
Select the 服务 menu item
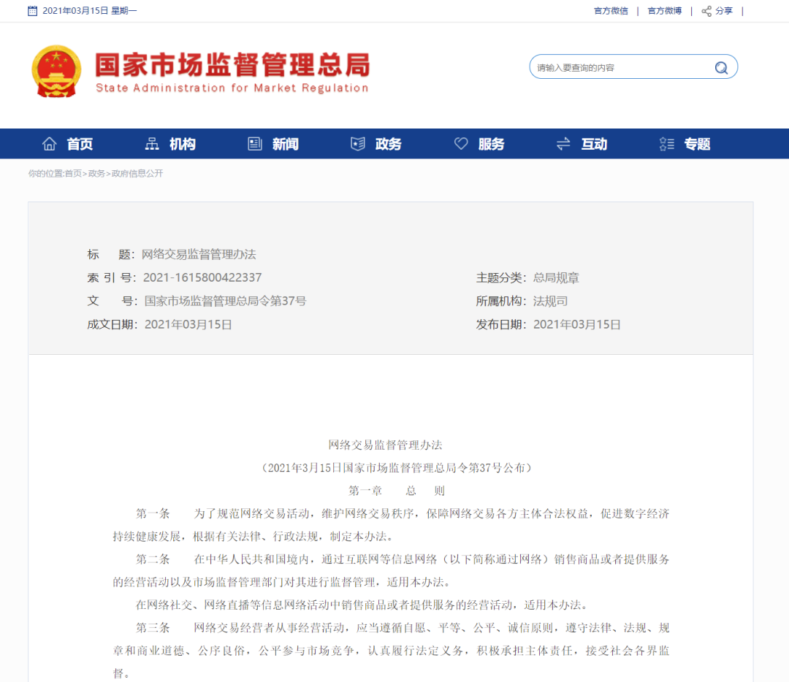coord(491,144)
